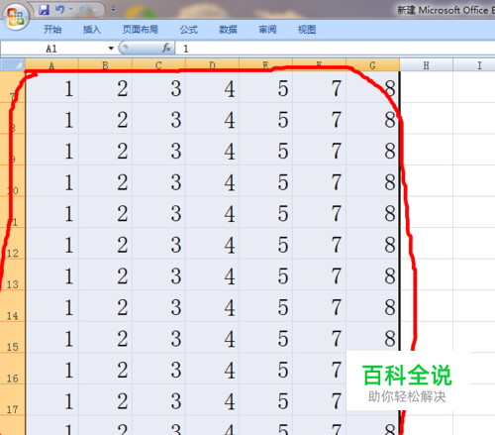
Task: Open the 页面布局 ribbon tab
Action: [x=141, y=30]
